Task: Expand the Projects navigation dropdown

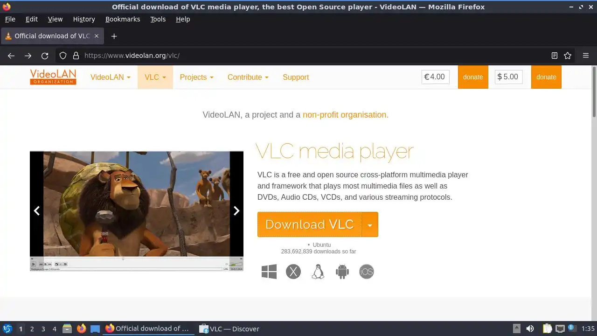Action: click(x=196, y=77)
